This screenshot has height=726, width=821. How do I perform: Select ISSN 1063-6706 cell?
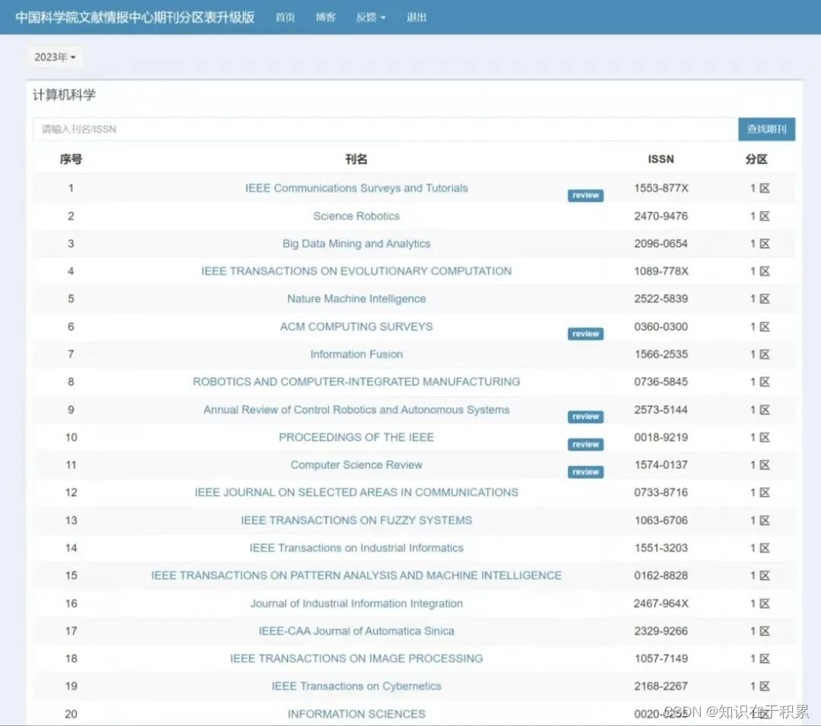[x=661, y=520]
